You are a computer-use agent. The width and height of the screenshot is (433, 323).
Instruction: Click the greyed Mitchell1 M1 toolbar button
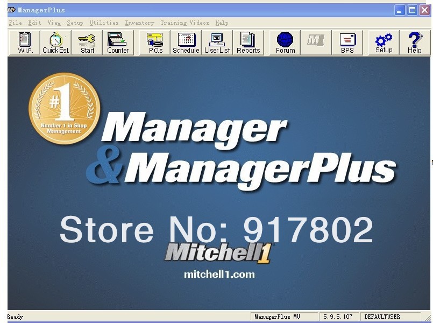click(316, 43)
